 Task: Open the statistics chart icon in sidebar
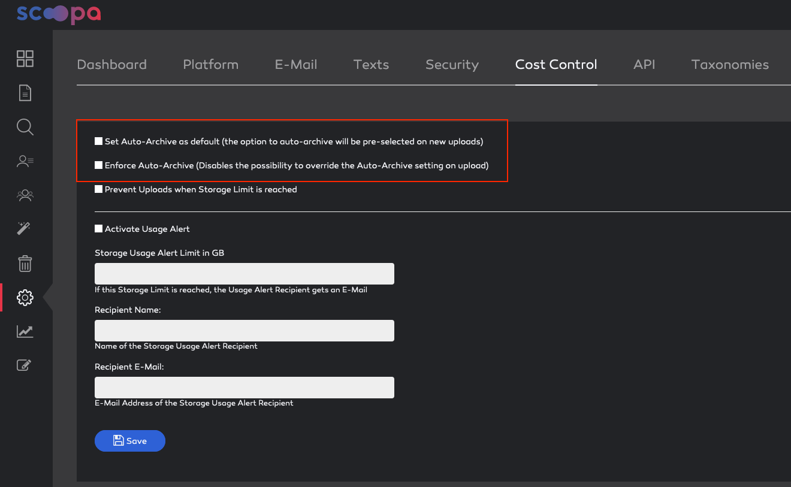click(x=25, y=331)
